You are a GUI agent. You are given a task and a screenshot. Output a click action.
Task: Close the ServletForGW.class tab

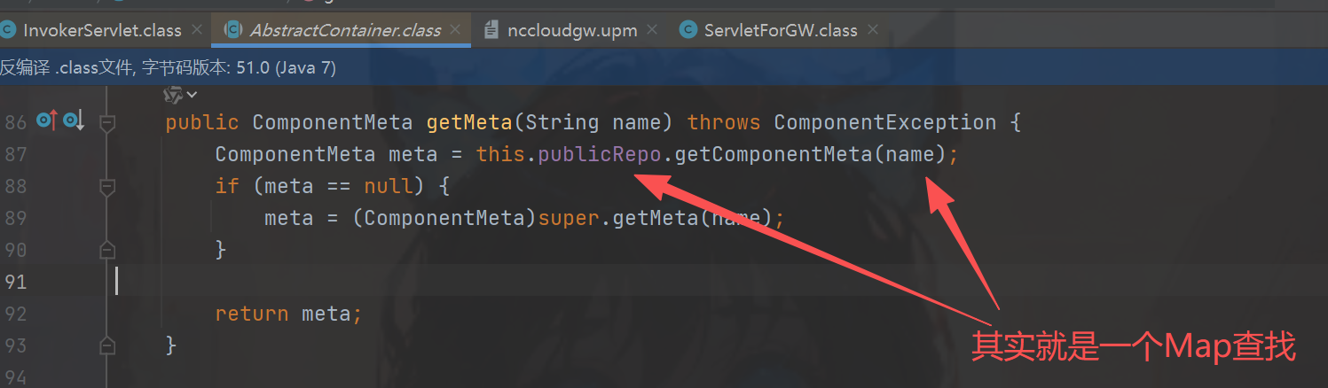pos(872,30)
